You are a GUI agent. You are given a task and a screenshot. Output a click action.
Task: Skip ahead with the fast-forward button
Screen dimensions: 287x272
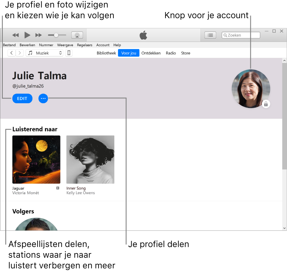39,35
